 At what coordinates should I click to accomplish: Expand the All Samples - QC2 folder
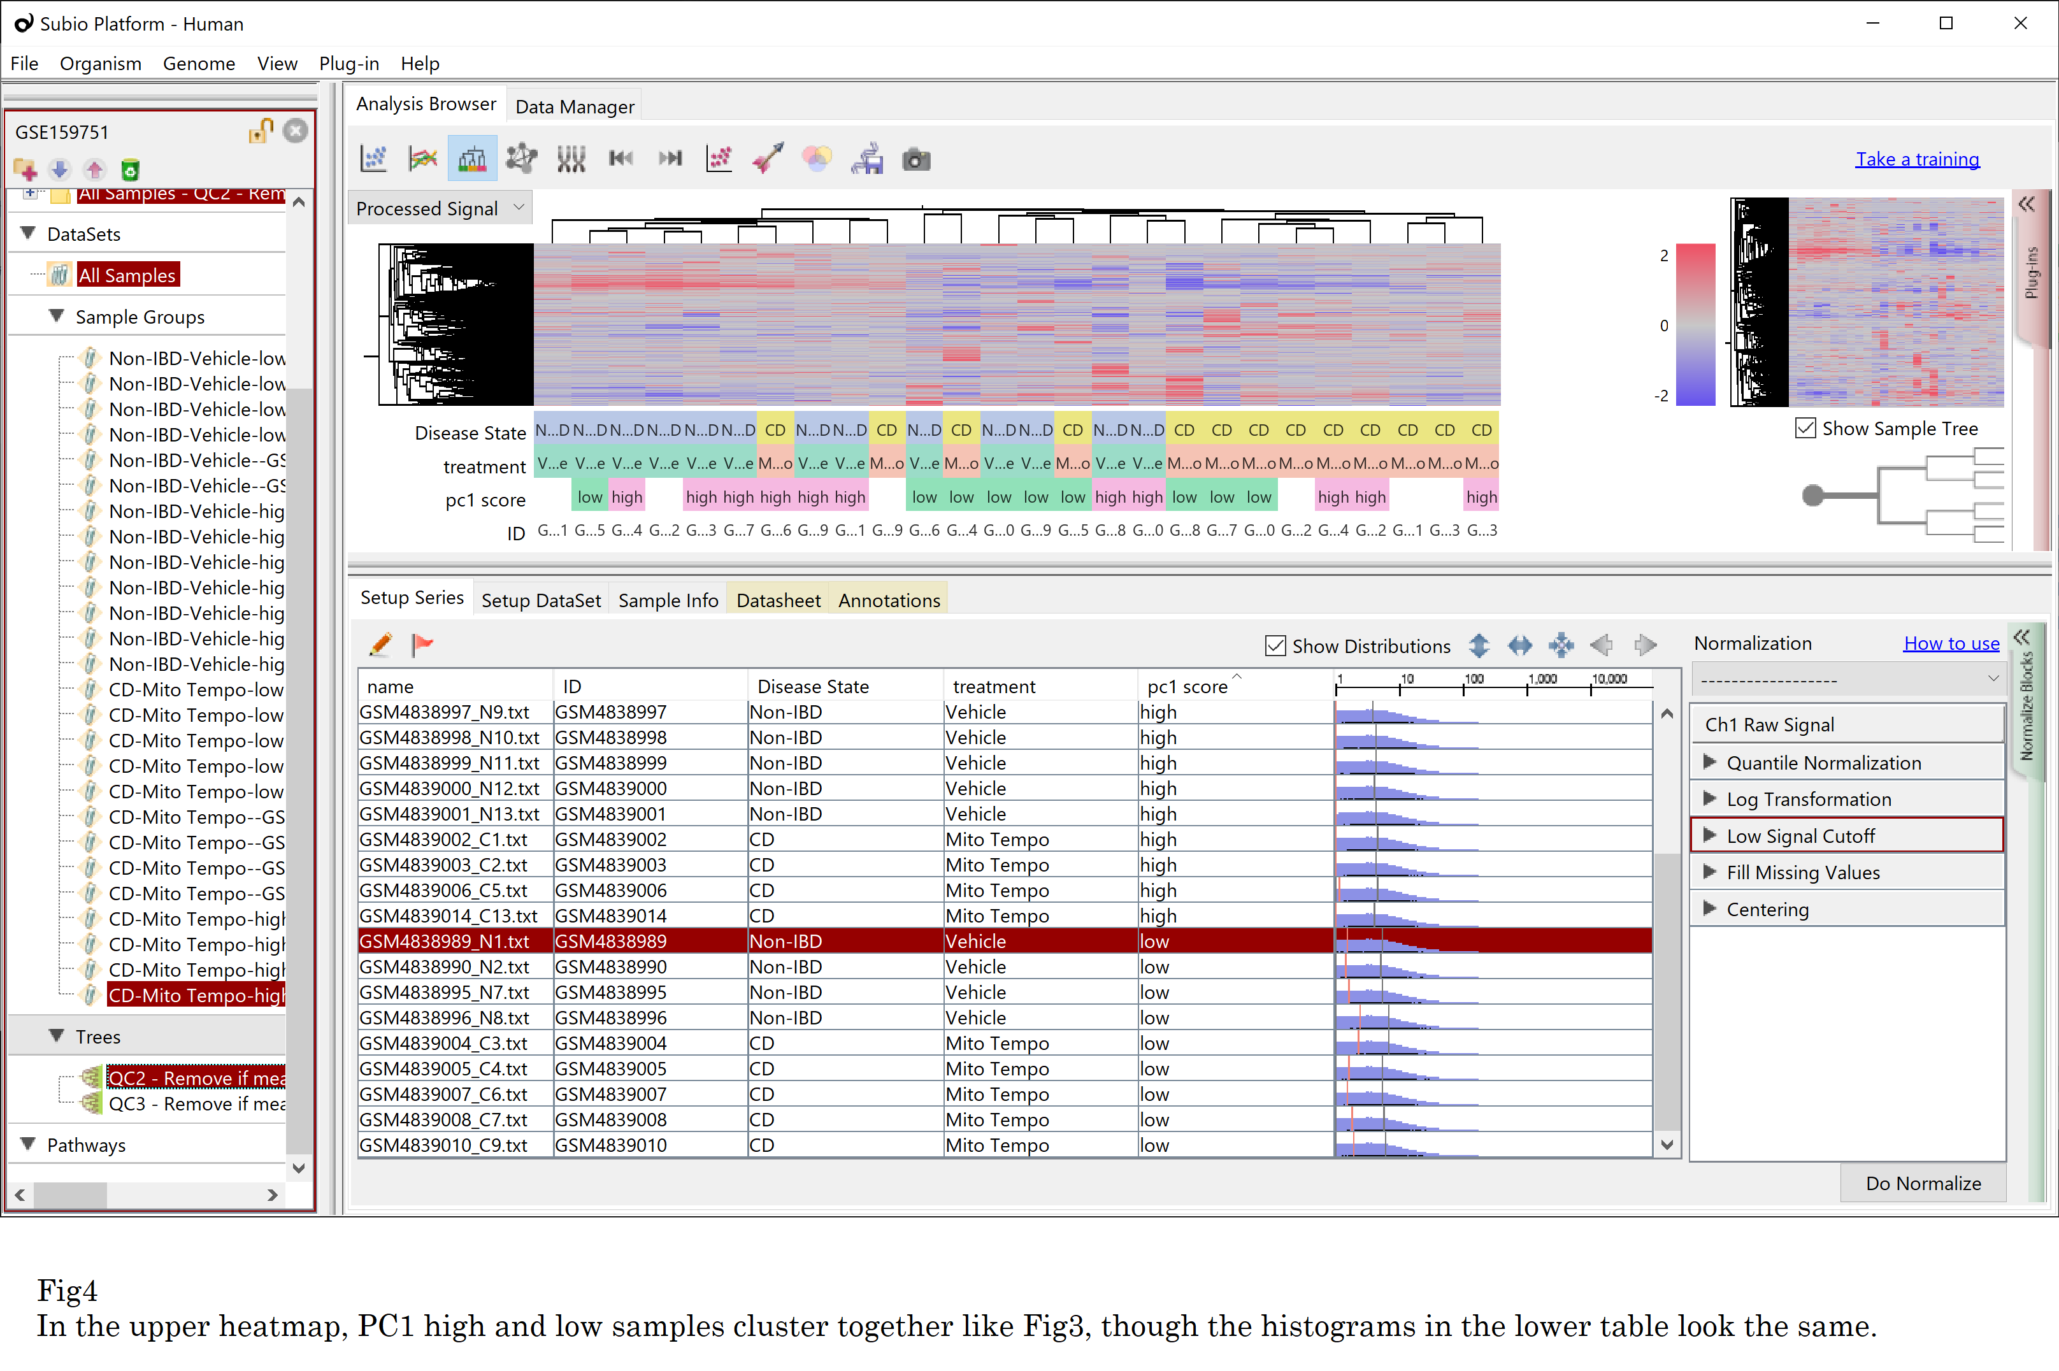tap(30, 193)
